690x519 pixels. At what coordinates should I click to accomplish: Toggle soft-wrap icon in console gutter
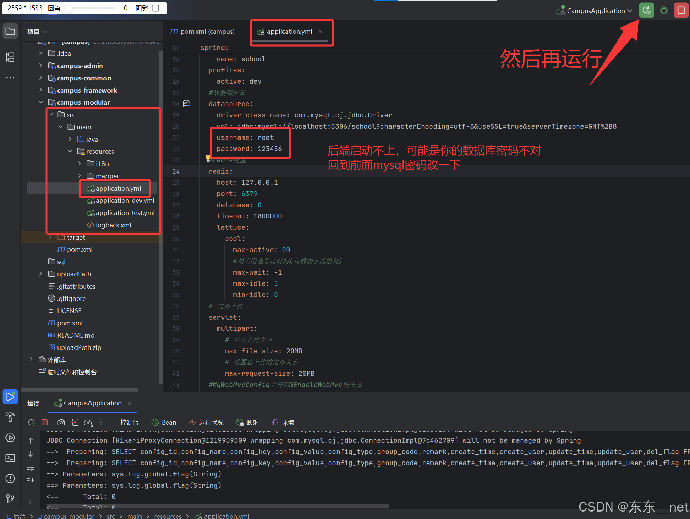tap(31, 468)
